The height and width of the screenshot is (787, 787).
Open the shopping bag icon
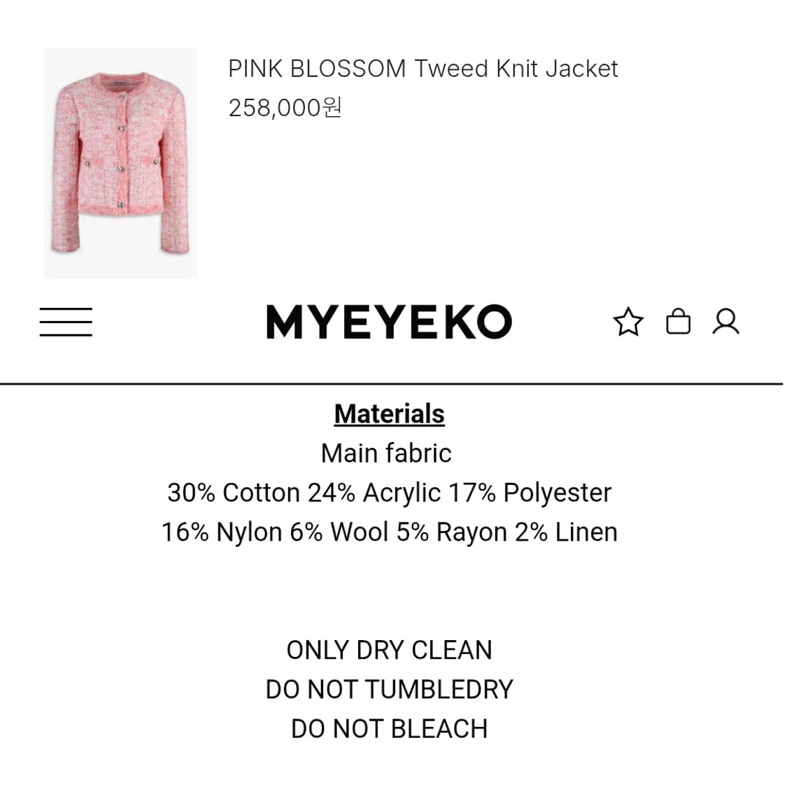(678, 322)
